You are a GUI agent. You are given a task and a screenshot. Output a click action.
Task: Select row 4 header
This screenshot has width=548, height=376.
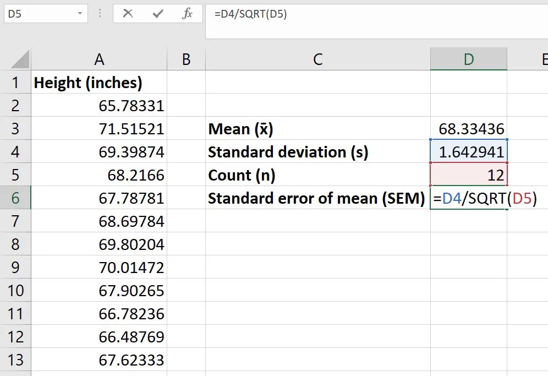click(x=15, y=151)
